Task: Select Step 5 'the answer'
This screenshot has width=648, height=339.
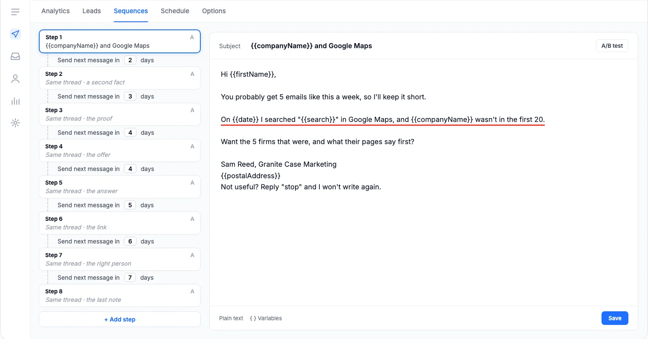Action: (x=120, y=187)
